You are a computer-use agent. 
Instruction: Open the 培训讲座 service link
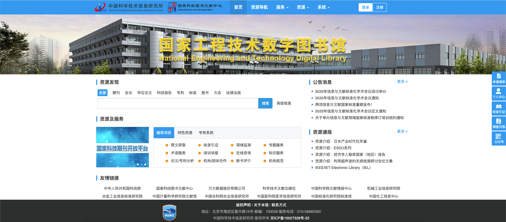(x=211, y=153)
